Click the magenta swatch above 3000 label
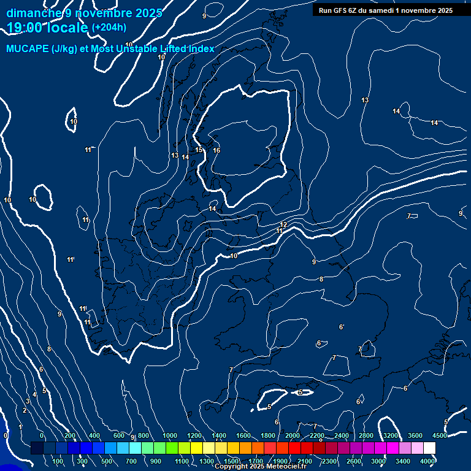This screenshot has height=471, width=471. coord(380,448)
